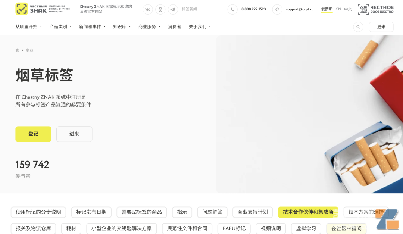The height and width of the screenshot is (234, 403).
Task: Switch language to 俄罗斯
Action: click(x=327, y=9)
